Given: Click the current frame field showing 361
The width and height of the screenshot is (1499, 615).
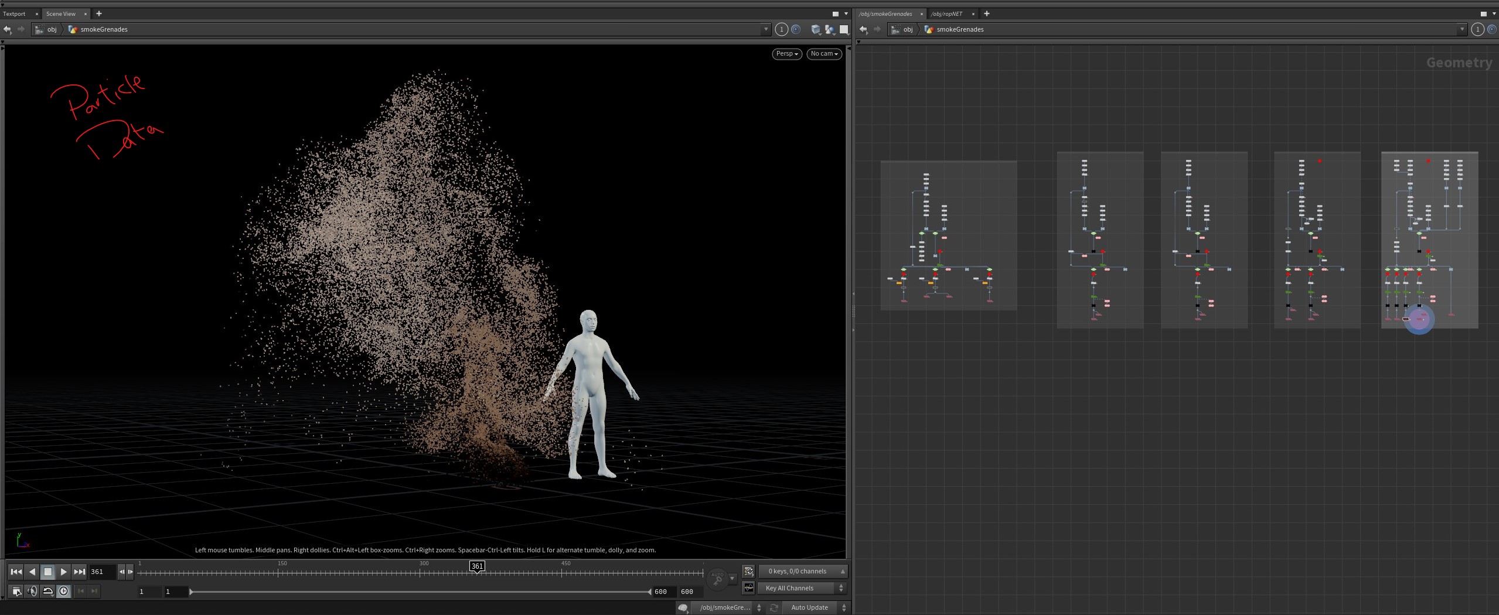Looking at the screenshot, I should (102, 572).
